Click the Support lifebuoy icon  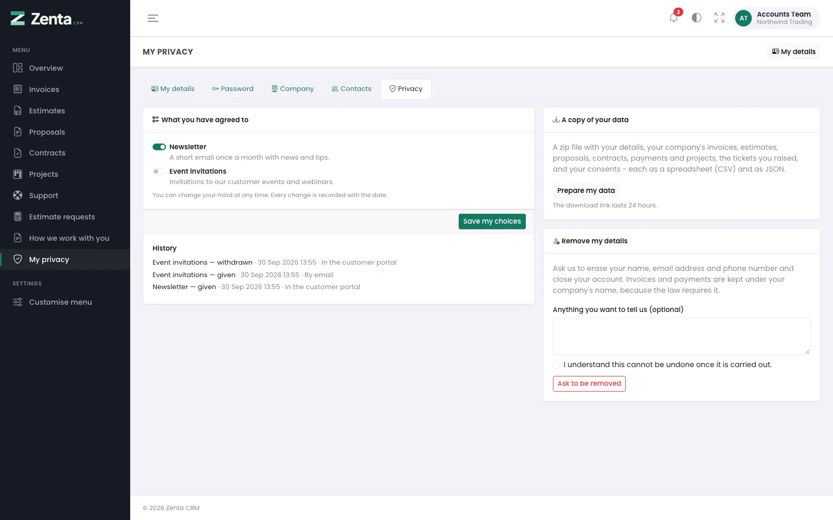18,196
